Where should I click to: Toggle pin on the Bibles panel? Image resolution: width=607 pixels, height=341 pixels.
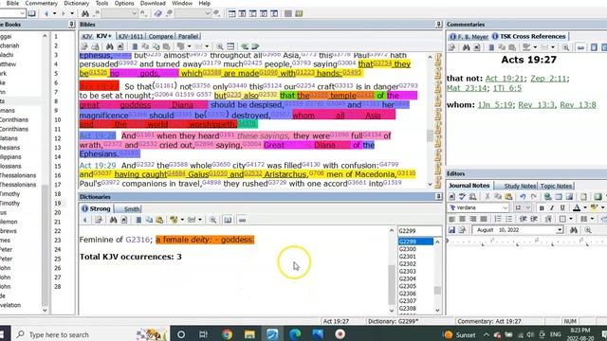tap(438, 24)
